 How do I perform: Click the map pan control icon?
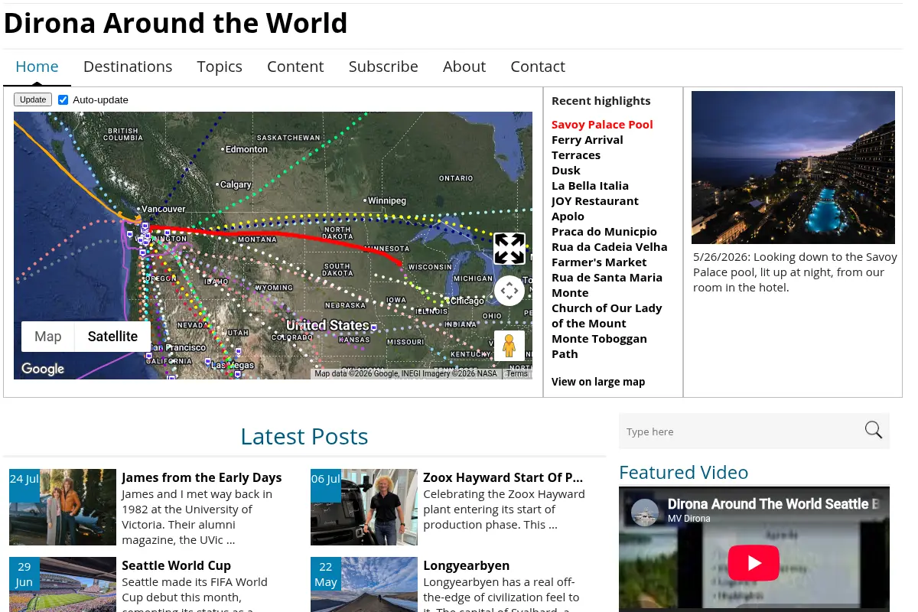509,291
